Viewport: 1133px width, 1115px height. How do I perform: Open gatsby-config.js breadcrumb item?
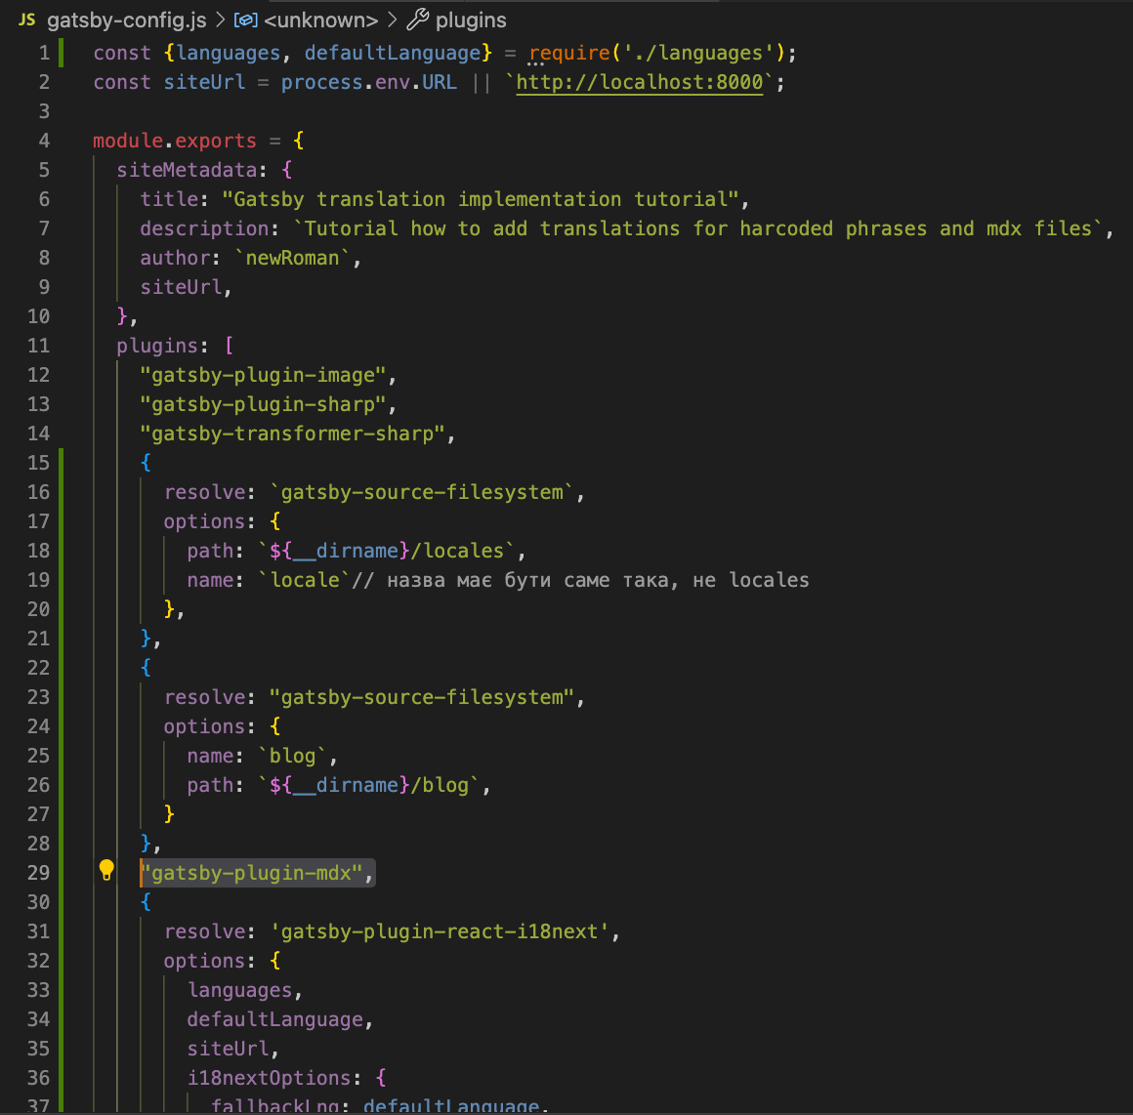tap(126, 21)
